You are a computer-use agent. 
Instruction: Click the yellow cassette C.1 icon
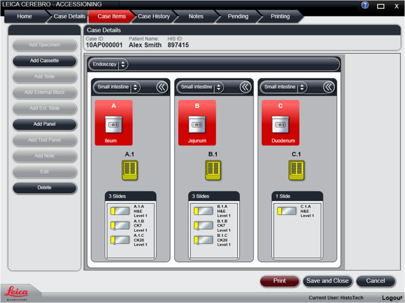296,170
